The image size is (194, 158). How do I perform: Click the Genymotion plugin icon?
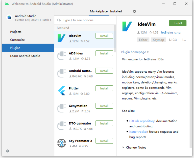(x=61, y=108)
